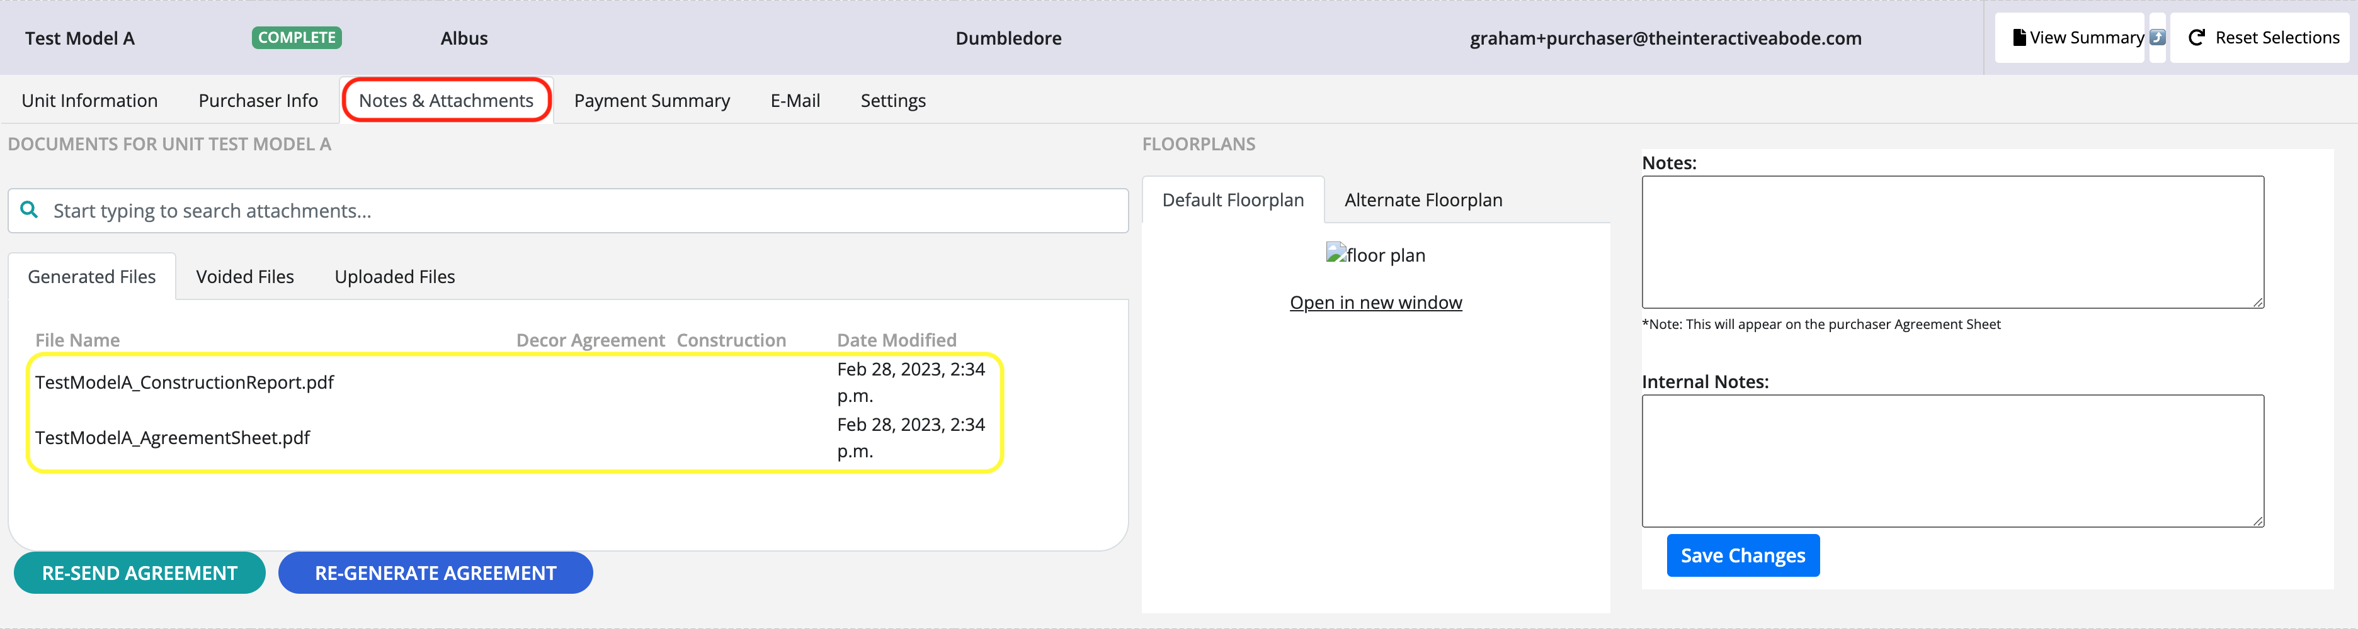The width and height of the screenshot is (2358, 629).
Task: Open the E-Mail tab
Action: (795, 101)
